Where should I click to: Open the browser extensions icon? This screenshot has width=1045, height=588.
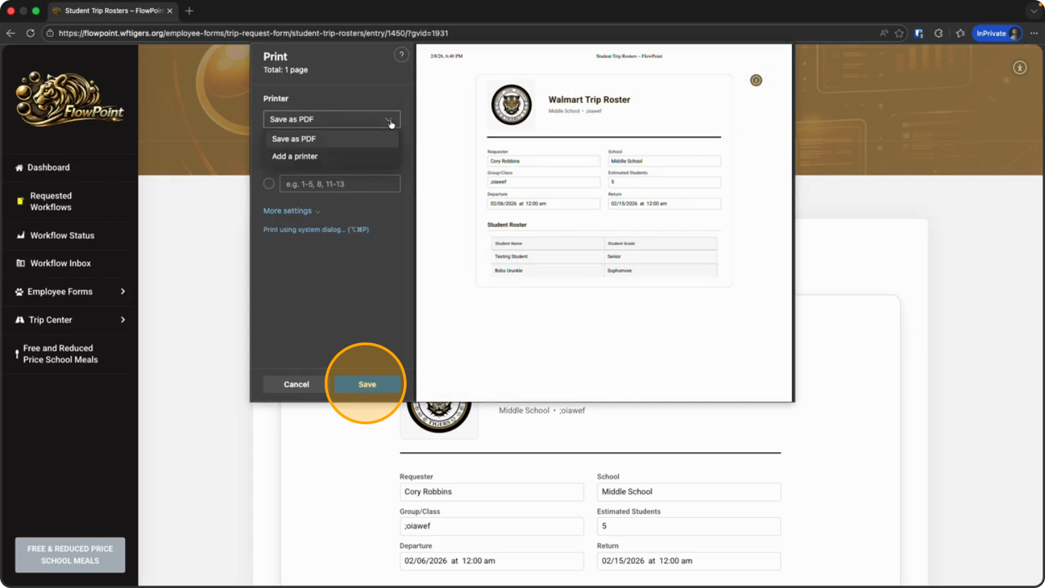pos(939,33)
